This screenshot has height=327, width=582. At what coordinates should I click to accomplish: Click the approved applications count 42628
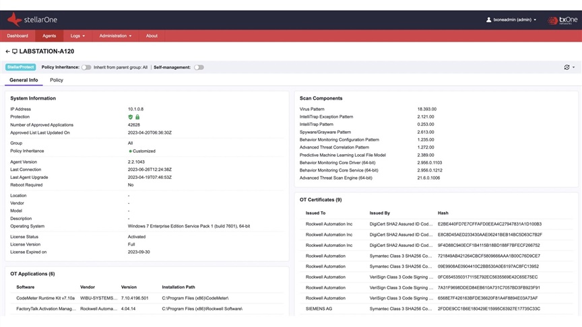coord(133,125)
